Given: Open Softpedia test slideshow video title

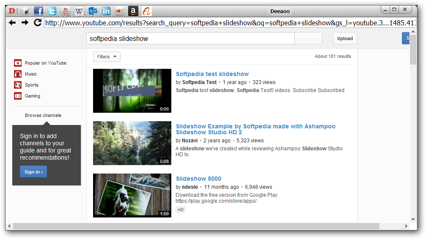Looking at the screenshot, I should 212,74.
